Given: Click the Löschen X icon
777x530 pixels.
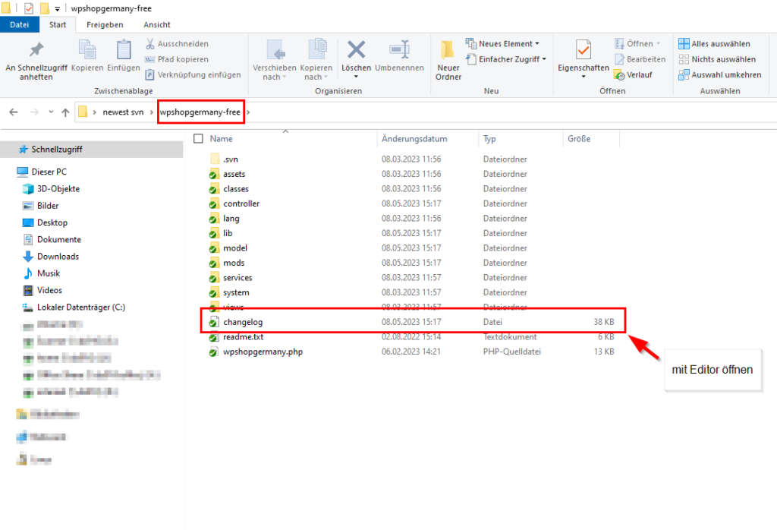Looking at the screenshot, I should pyautogui.click(x=357, y=49).
